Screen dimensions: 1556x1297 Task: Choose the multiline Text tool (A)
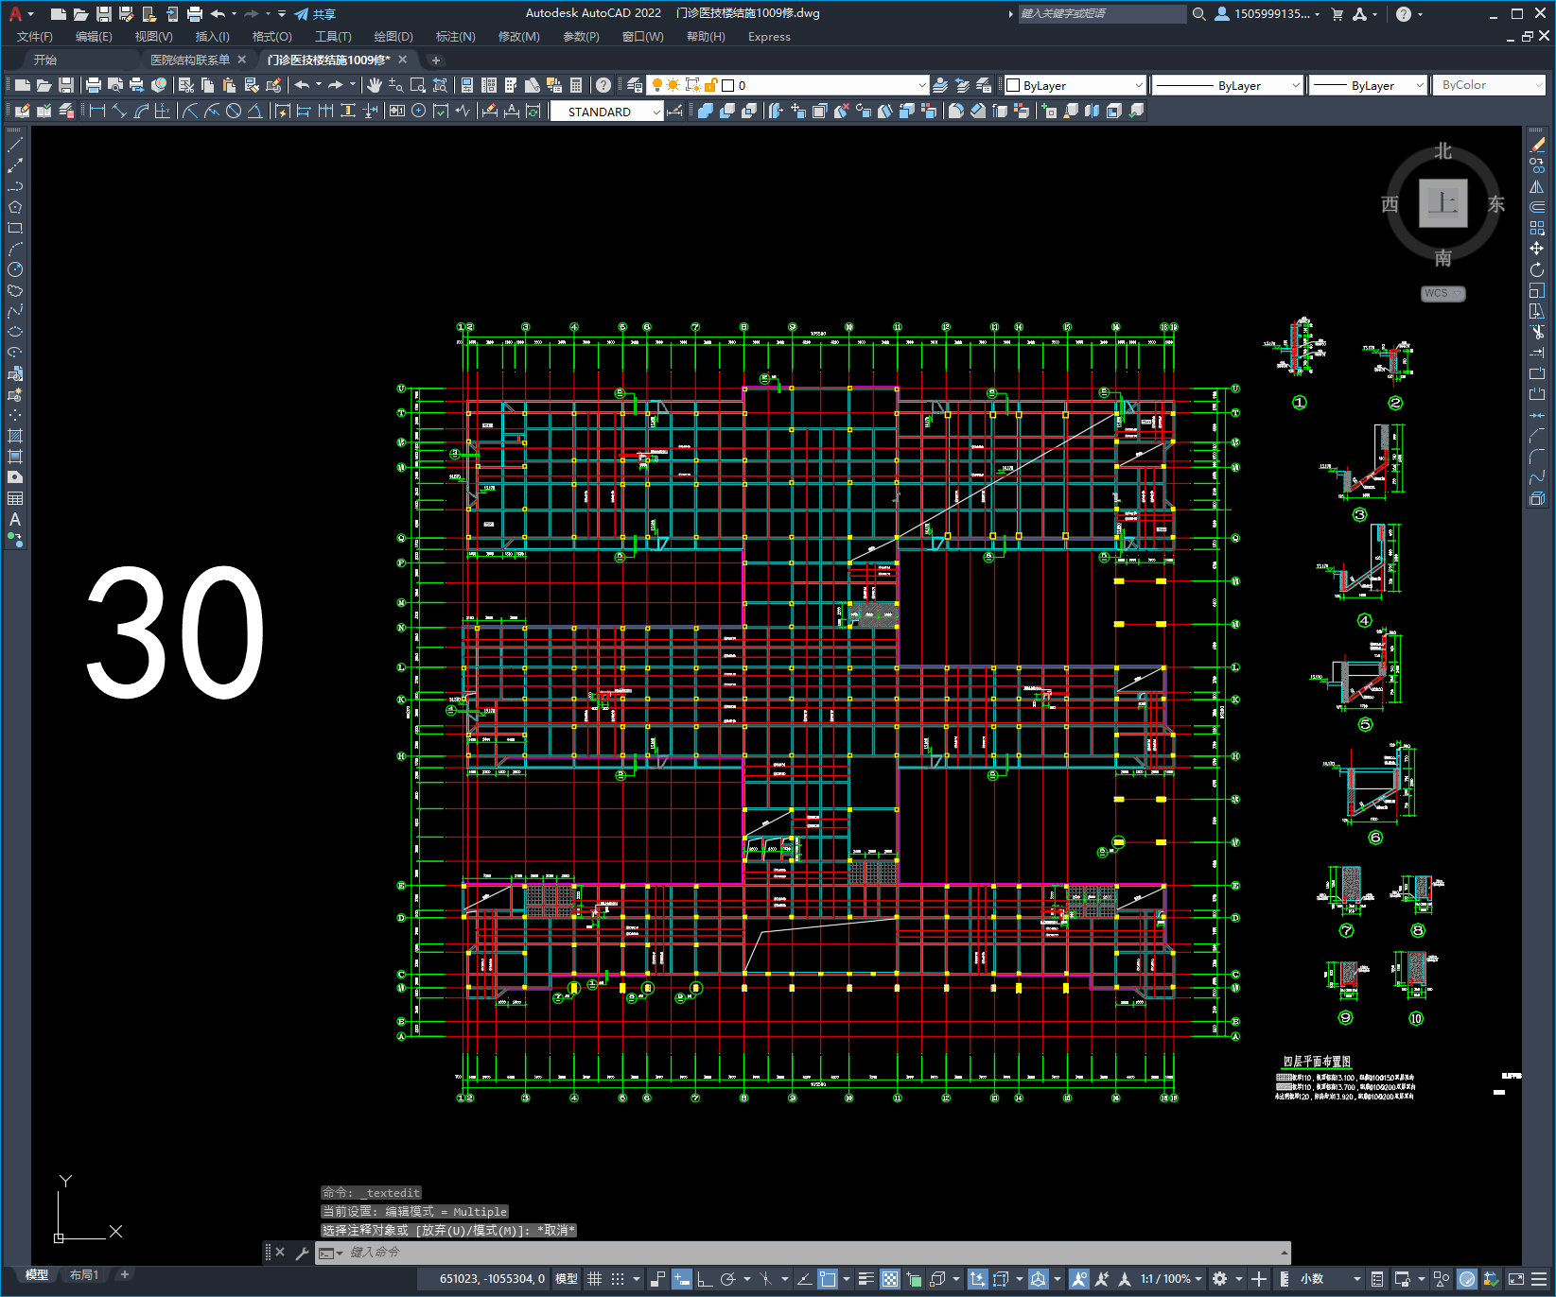click(15, 519)
